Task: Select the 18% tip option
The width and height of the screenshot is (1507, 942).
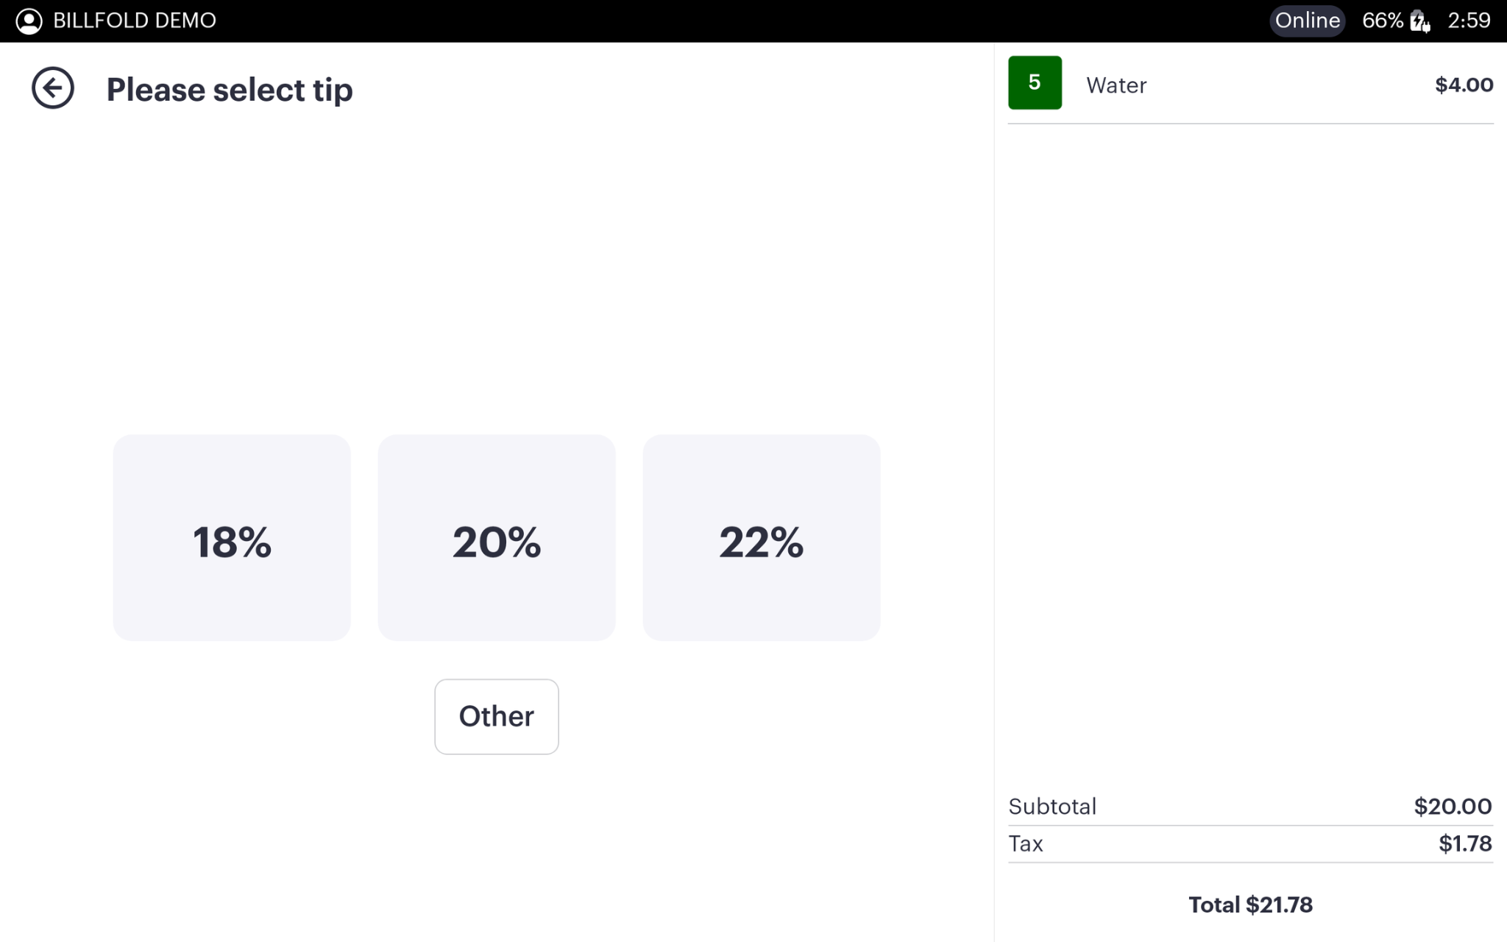Action: (x=232, y=537)
